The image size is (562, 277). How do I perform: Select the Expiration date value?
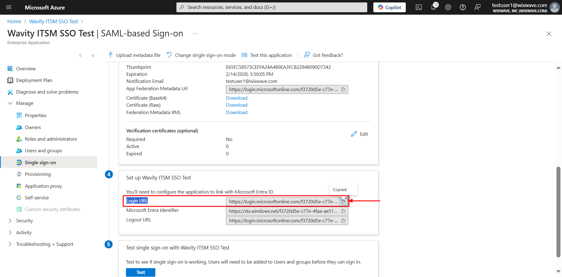coord(250,74)
